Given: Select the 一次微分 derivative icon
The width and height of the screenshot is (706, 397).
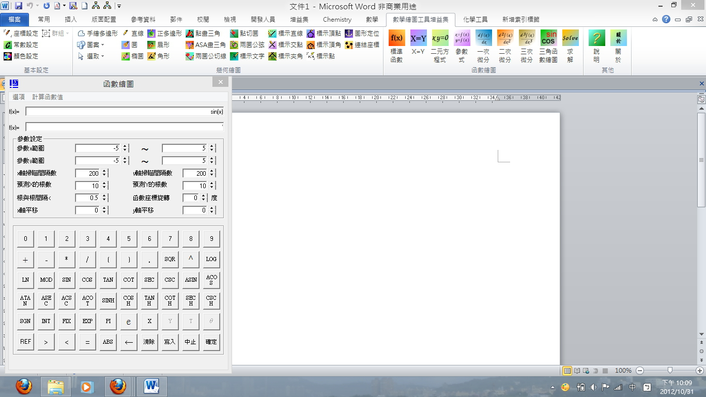Looking at the screenshot, I should click(x=483, y=39).
